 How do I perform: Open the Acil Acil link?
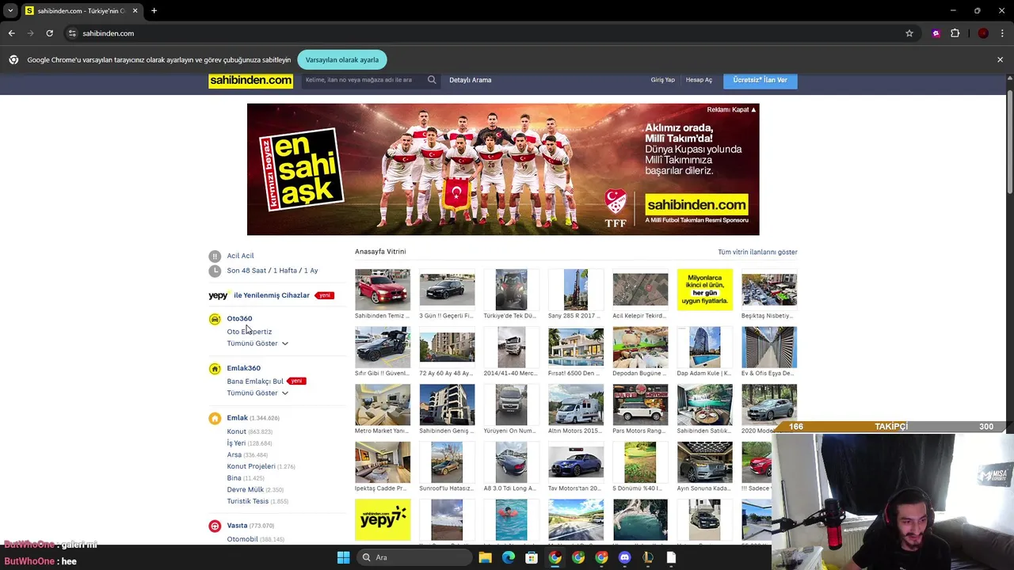(x=240, y=256)
